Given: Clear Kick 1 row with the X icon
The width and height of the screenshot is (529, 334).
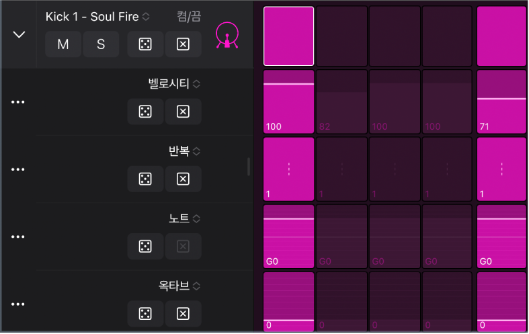Looking at the screenshot, I should click(x=183, y=44).
